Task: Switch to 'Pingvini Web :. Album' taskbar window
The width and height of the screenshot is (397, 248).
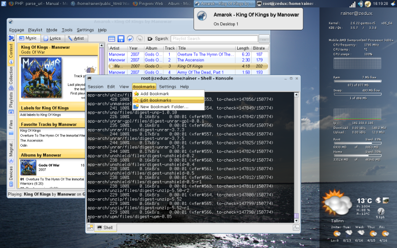Action: coord(162,3)
